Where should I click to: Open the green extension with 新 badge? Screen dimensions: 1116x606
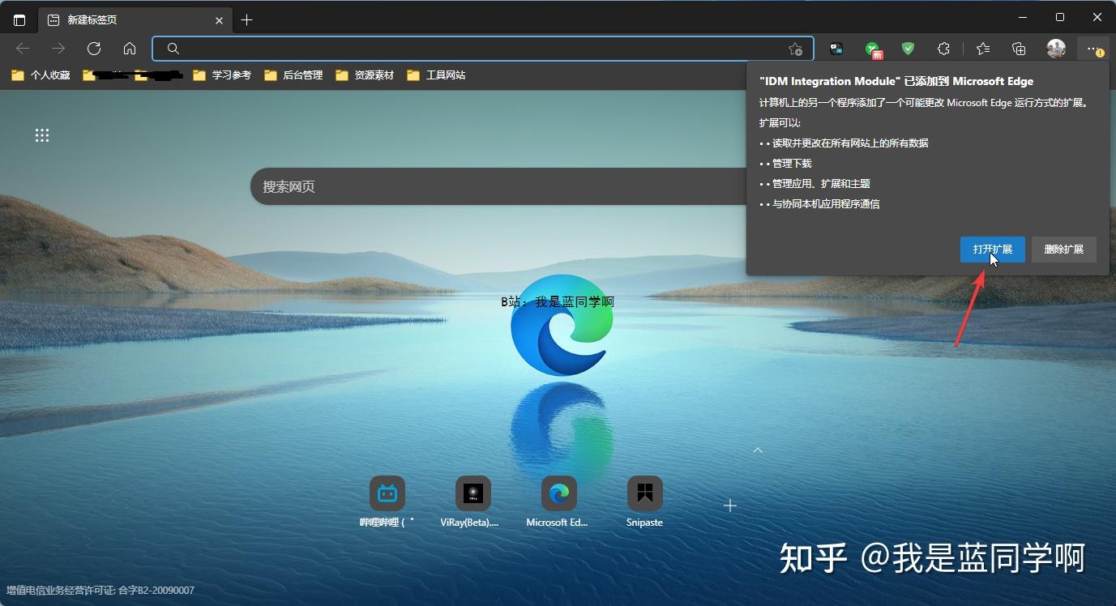tap(873, 49)
